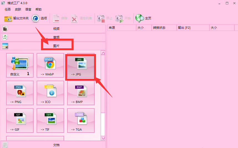Choose the -> JPG conversion icon
238x148 pixels.
pos(81,65)
